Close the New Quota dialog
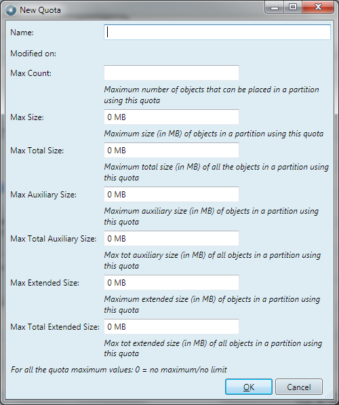The width and height of the screenshot is (339, 405). click(x=318, y=7)
